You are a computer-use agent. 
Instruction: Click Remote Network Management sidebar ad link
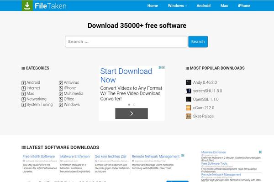[221, 175]
